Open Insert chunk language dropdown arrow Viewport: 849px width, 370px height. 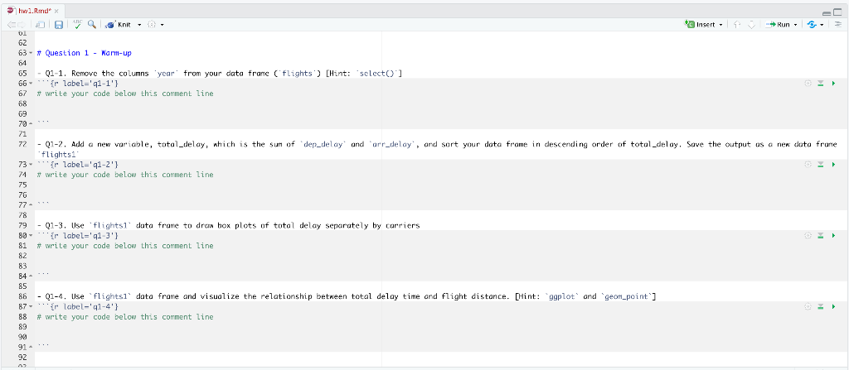pyautogui.click(x=720, y=25)
